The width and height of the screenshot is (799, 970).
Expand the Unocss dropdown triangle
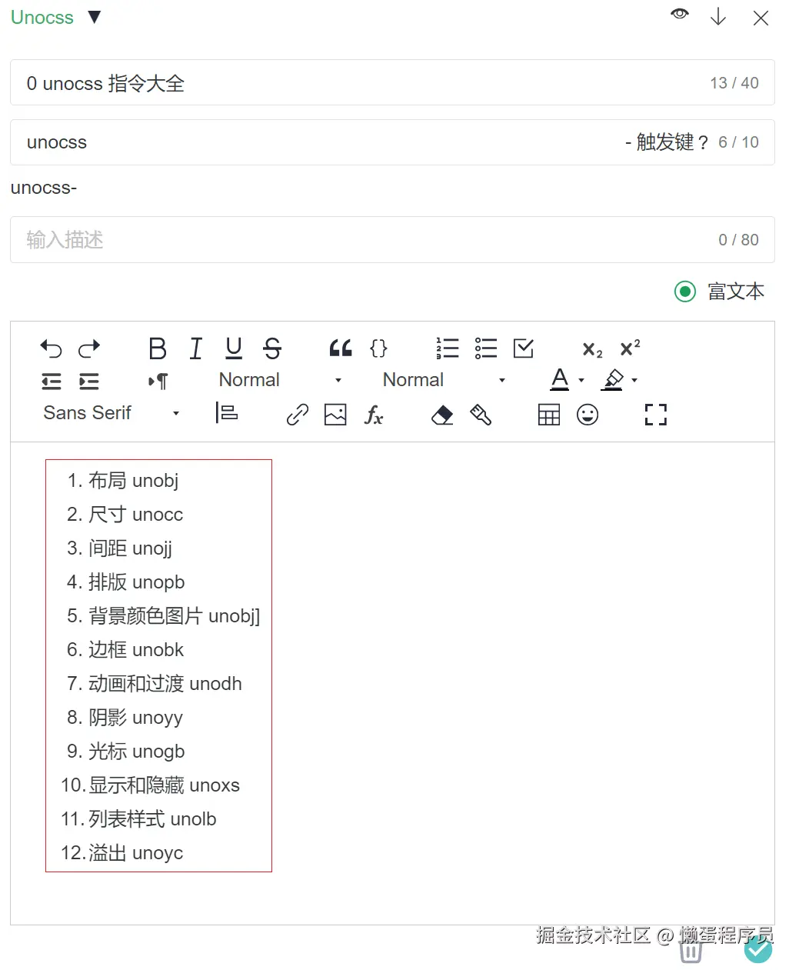pos(95,17)
